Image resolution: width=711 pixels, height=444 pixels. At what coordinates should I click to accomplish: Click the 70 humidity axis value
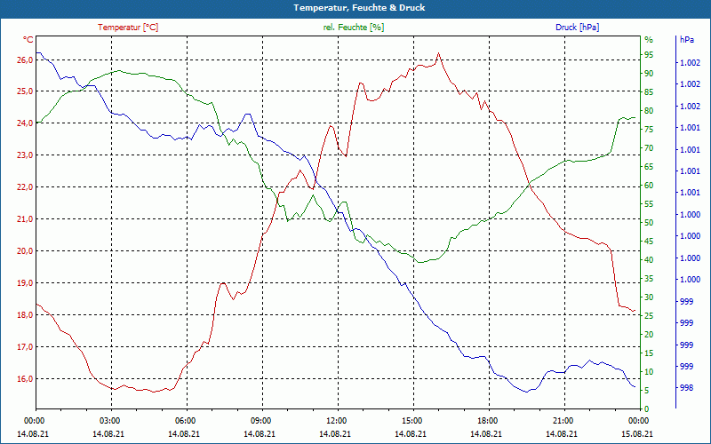click(x=649, y=148)
